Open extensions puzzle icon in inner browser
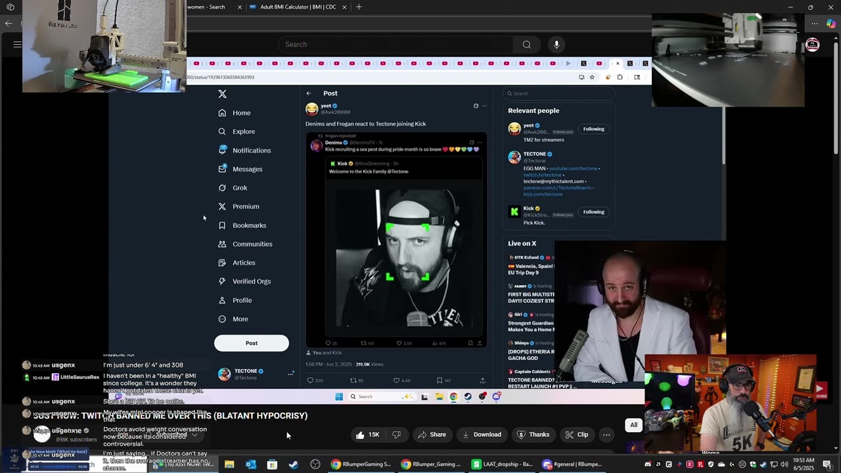This screenshot has width=841, height=473. click(x=620, y=77)
